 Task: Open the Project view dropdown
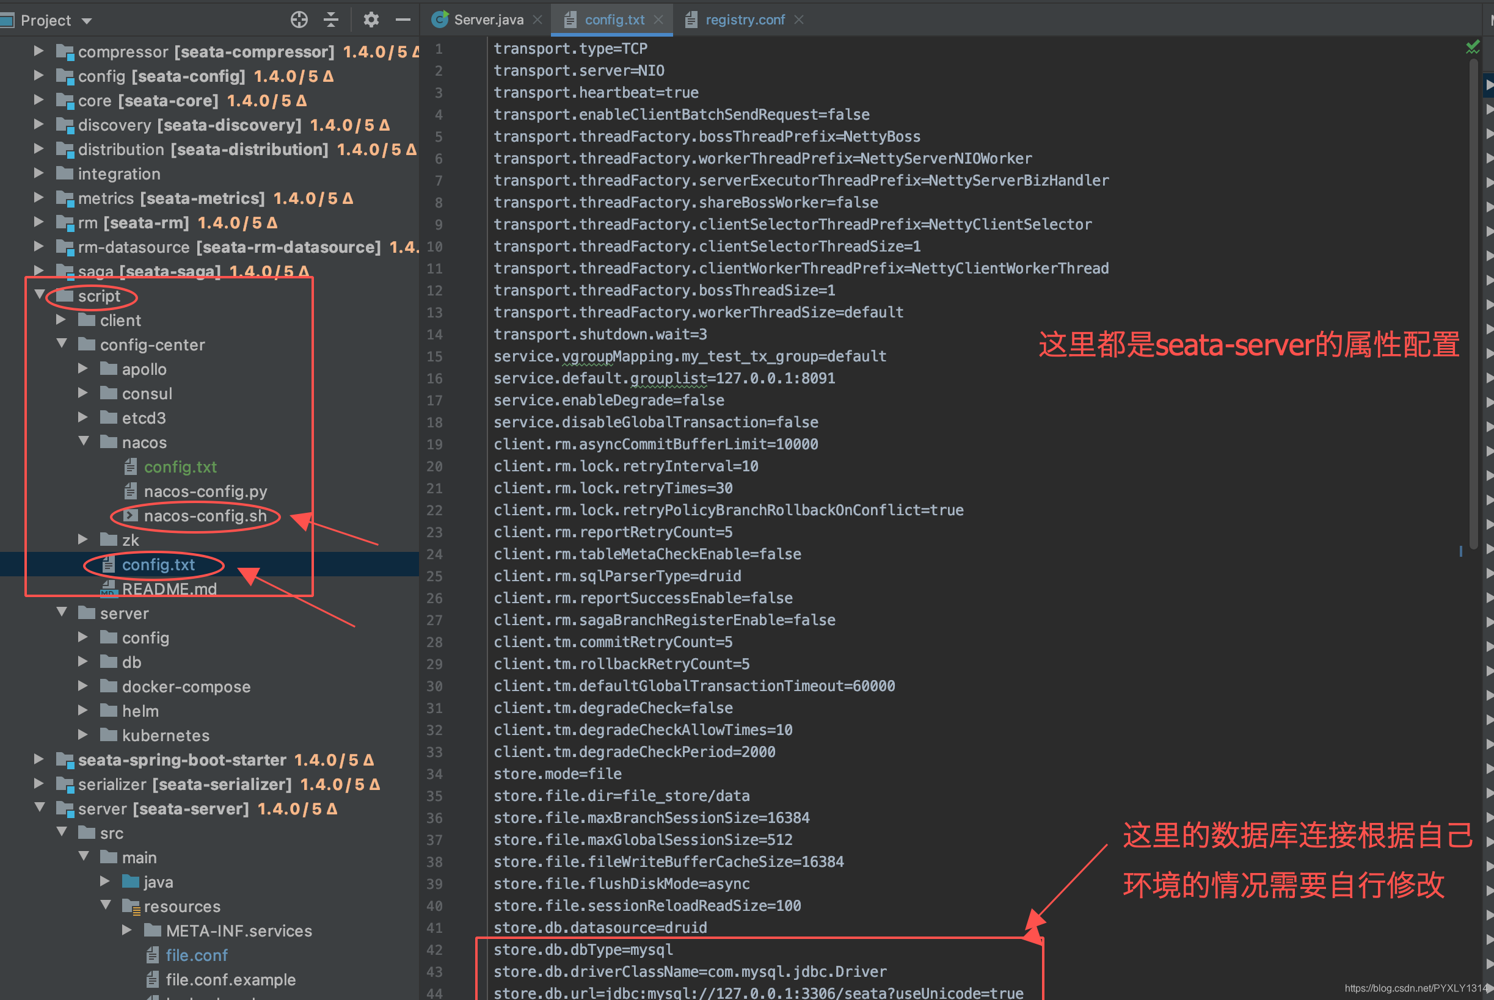[x=87, y=21]
